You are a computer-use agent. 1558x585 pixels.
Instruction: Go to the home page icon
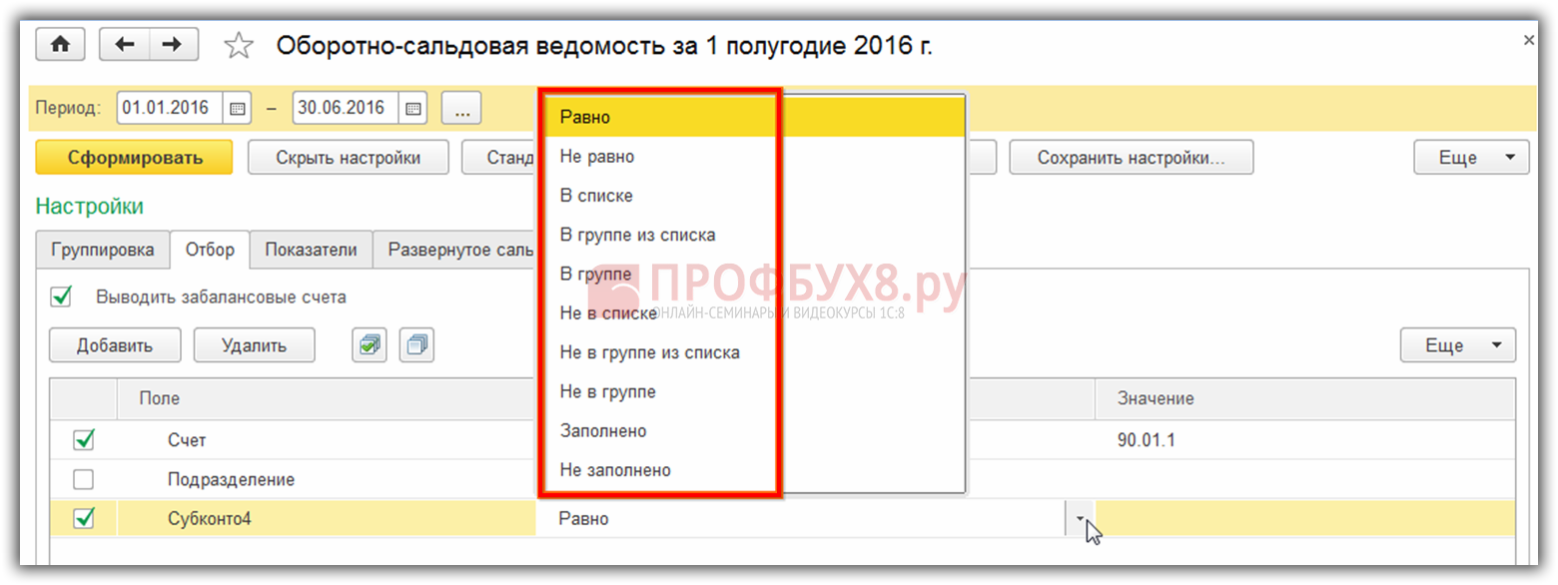coord(61,44)
